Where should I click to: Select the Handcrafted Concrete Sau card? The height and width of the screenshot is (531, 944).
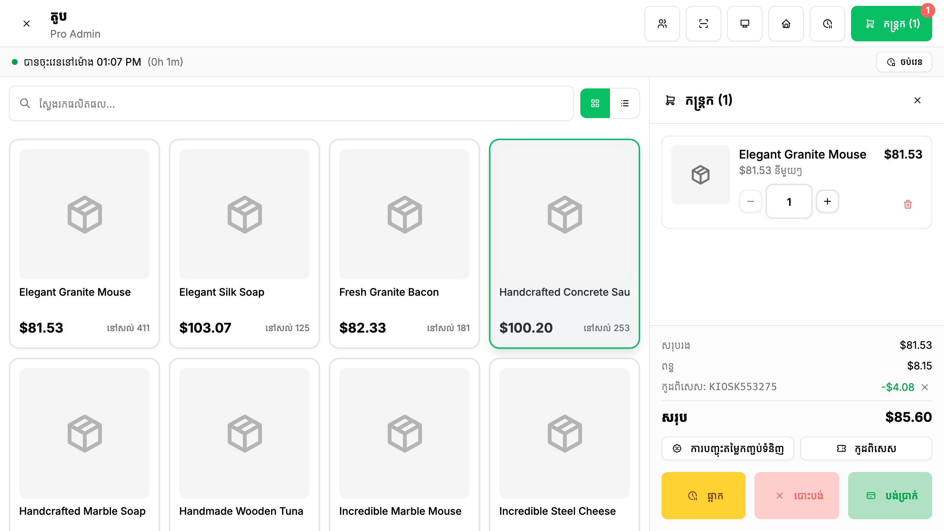click(x=565, y=244)
